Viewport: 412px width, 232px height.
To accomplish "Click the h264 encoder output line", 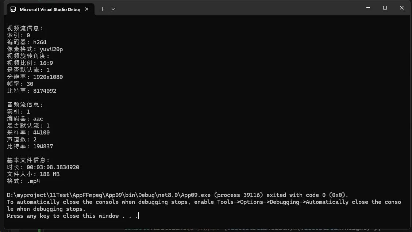I will click(x=27, y=42).
